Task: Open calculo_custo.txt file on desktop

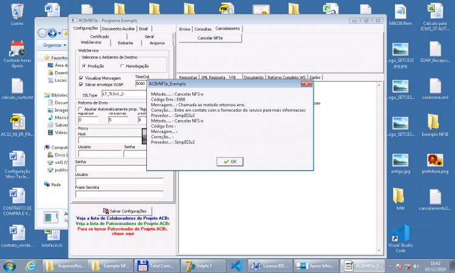Action: click(x=17, y=89)
